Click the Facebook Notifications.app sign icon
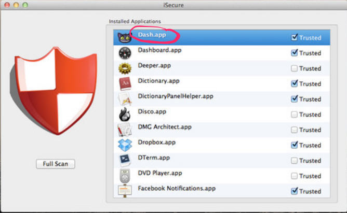The height and width of the screenshot is (213, 347). pos(125,191)
